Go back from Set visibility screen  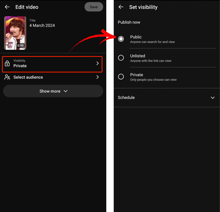coord(121,7)
